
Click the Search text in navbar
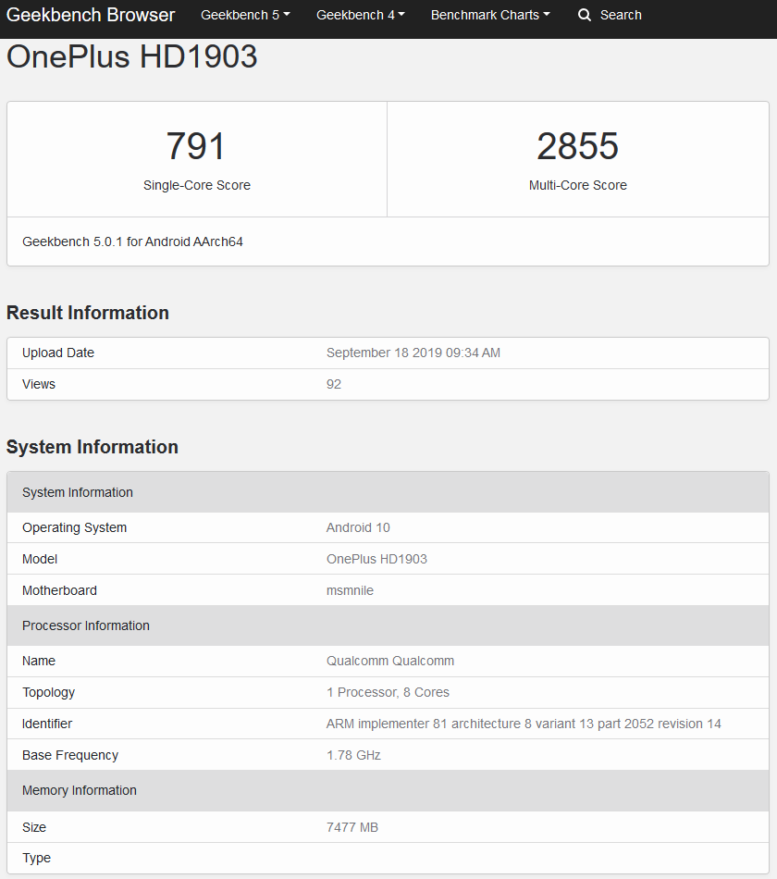click(621, 15)
